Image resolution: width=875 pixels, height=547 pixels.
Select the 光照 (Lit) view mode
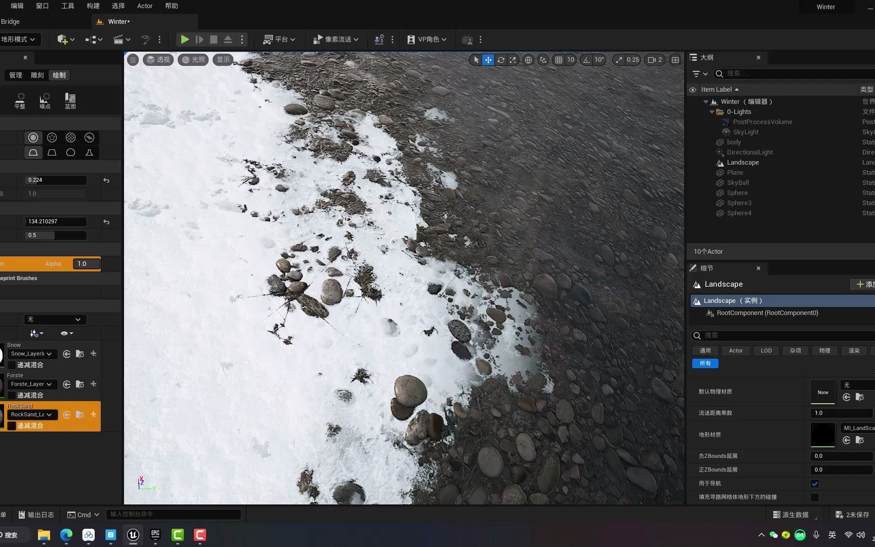[x=192, y=59]
